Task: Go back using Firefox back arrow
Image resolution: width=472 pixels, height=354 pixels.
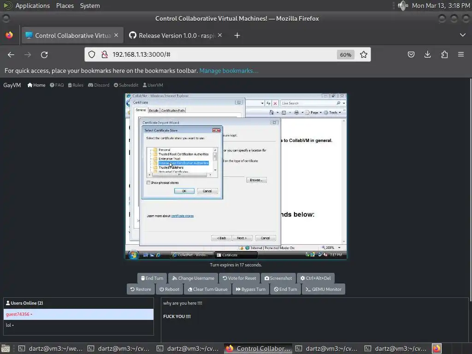Action: point(11,54)
